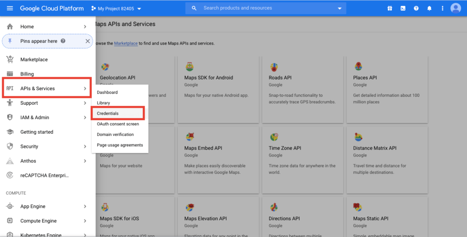Click the IAM & Admin shield icon
This screenshot has height=237, width=467.
tap(10, 117)
